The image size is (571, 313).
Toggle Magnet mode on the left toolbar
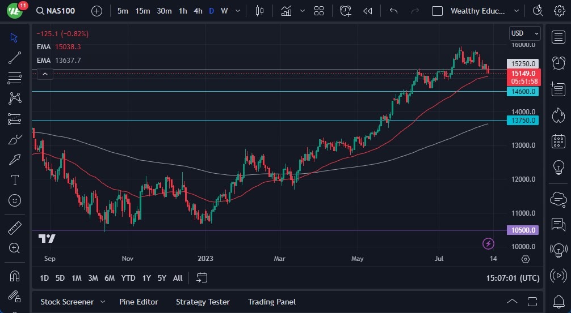click(15, 276)
